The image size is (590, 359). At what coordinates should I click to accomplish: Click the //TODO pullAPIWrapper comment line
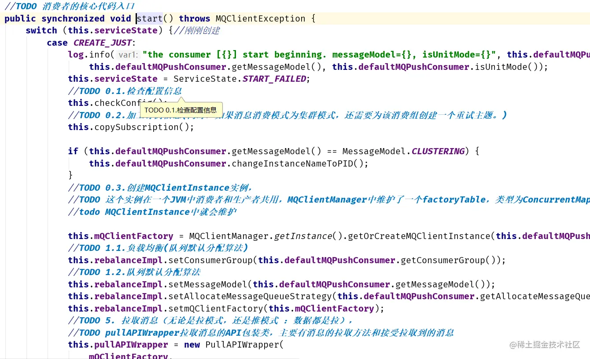tap(261, 333)
